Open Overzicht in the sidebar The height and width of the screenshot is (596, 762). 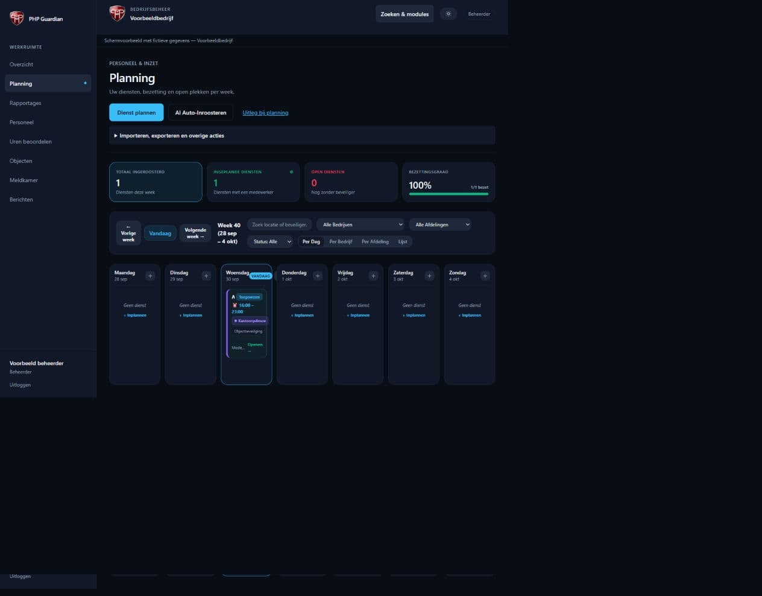click(x=48, y=65)
